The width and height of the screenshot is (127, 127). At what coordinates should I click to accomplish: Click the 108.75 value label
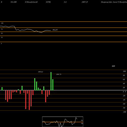point(59,74)
